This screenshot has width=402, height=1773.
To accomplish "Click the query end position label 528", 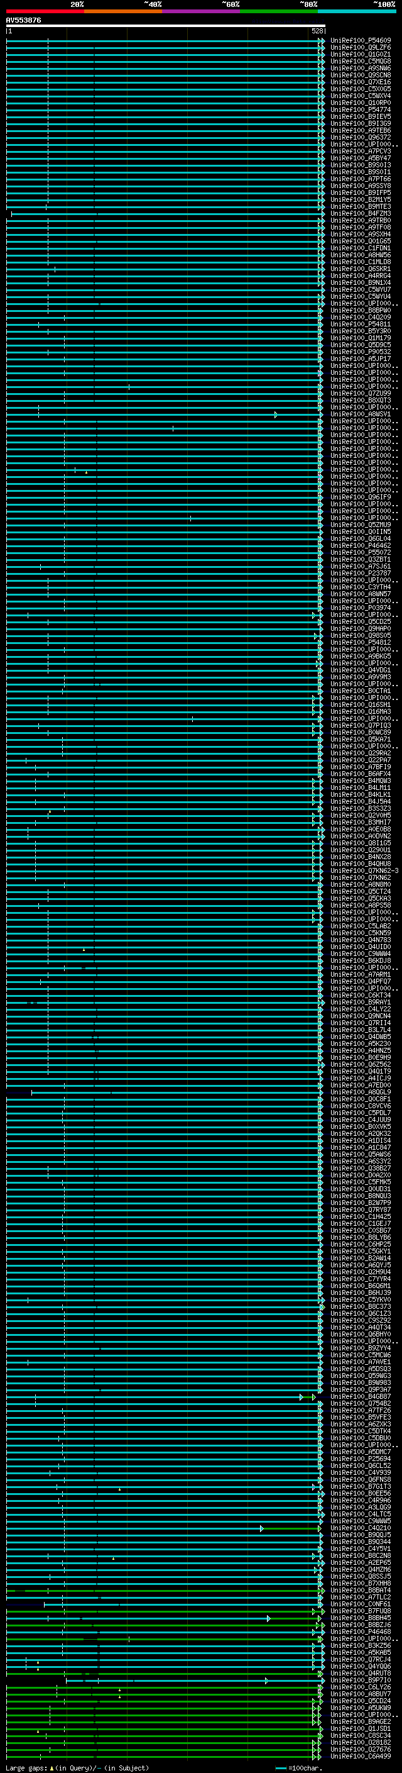I will tap(317, 31).
